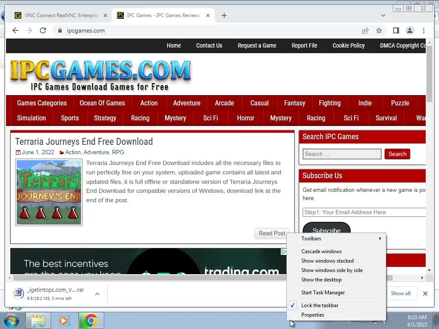Open the Contact Us page
The height and width of the screenshot is (329, 439).
click(209, 45)
